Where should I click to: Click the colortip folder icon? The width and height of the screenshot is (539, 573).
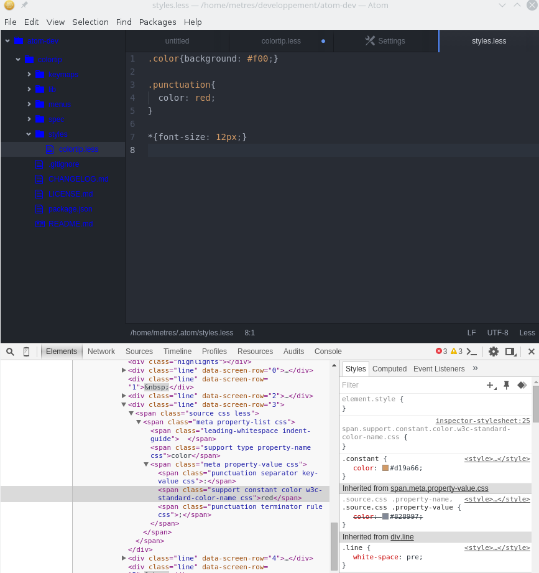click(29, 59)
